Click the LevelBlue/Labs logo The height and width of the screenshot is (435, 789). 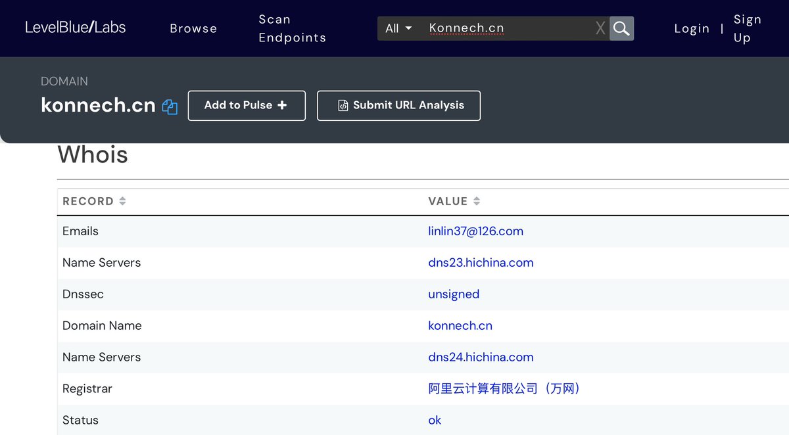(x=76, y=28)
